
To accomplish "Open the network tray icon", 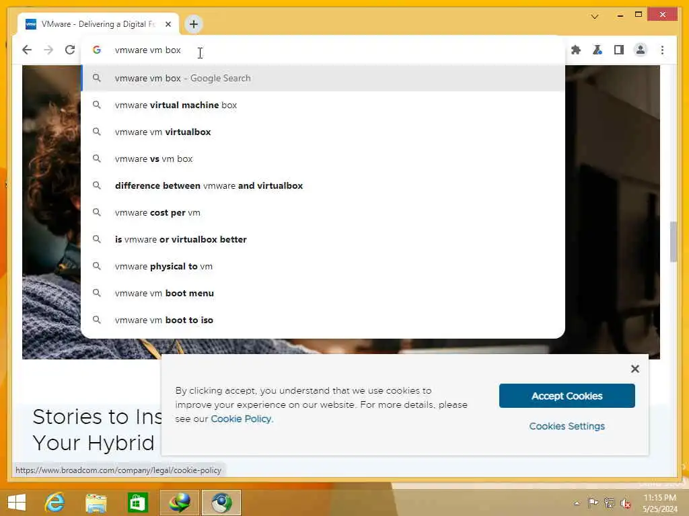I will click(609, 503).
